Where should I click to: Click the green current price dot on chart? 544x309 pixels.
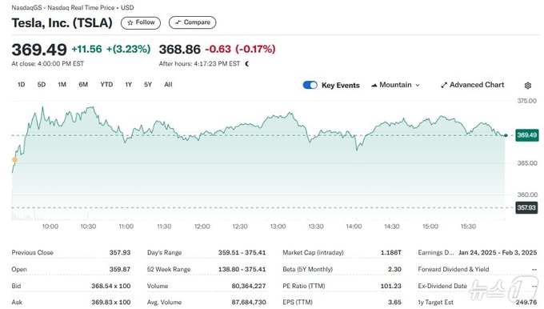coord(506,135)
